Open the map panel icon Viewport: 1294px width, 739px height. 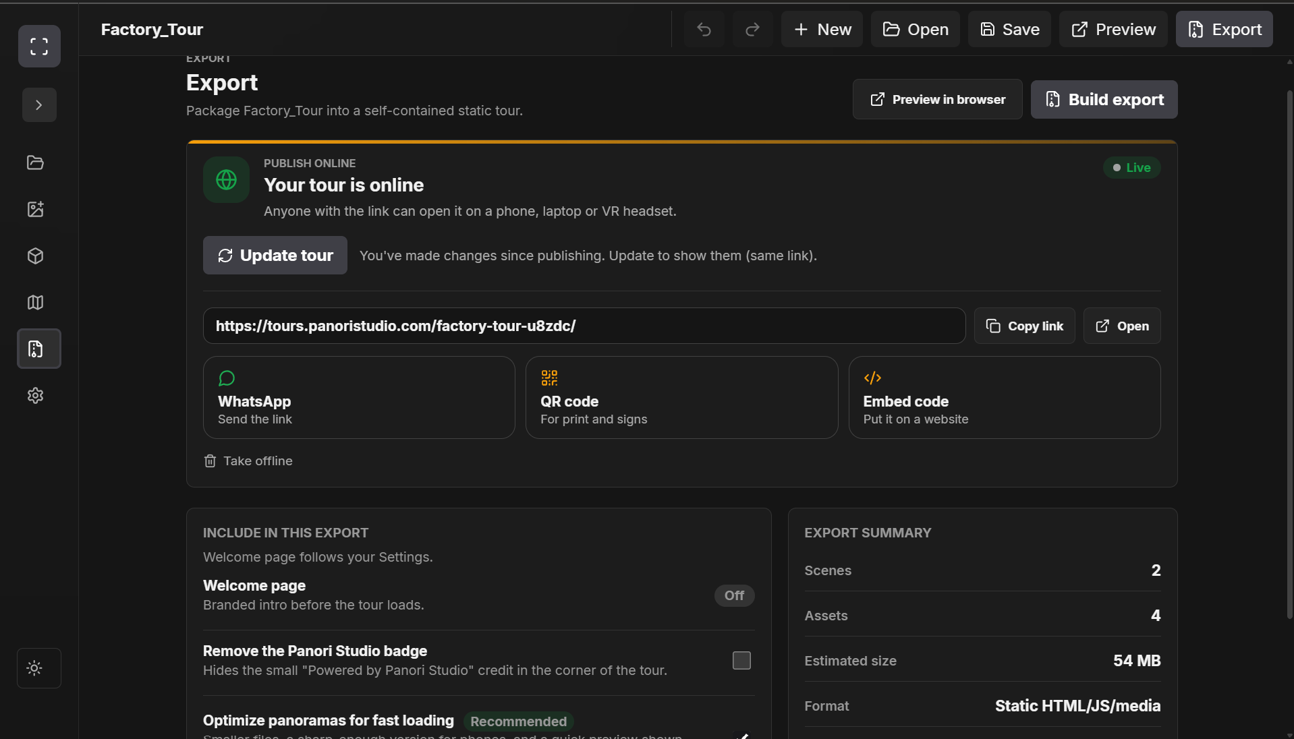click(36, 302)
